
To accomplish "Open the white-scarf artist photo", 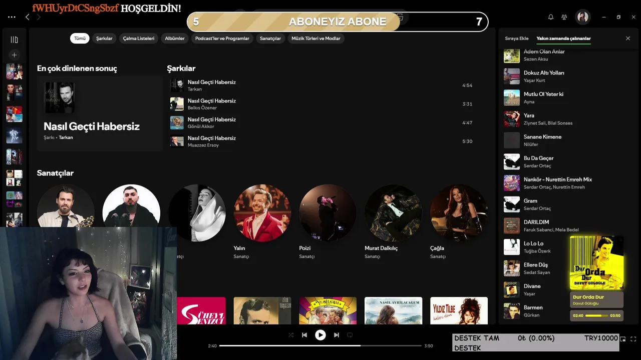I will click(x=197, y=213).
